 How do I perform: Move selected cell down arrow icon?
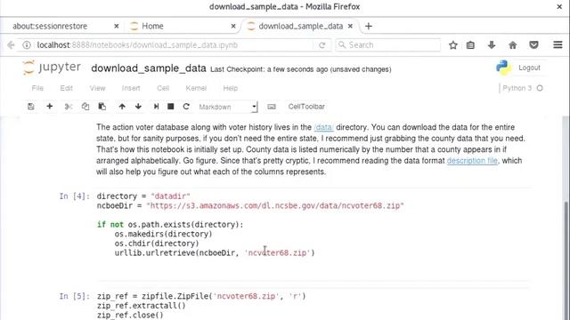coord(139,107)
